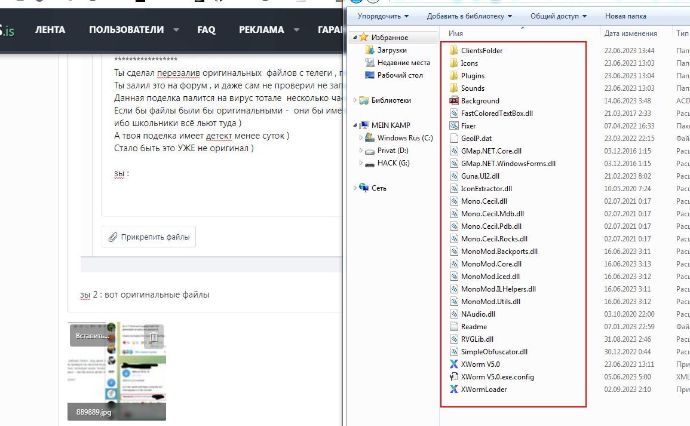
Task: Select the NAudio.dll file icon
Action: point(453,314)
